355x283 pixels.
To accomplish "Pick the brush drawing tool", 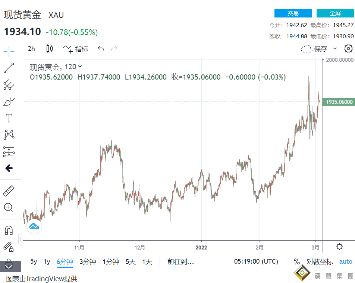I will [x=9, y=102].
